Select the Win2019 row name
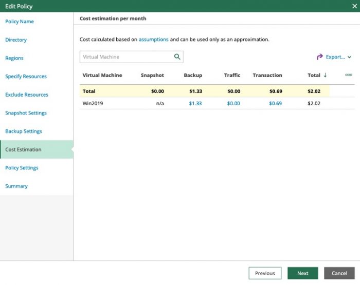Screen dimensions: 360x285 tap(93, 103)
